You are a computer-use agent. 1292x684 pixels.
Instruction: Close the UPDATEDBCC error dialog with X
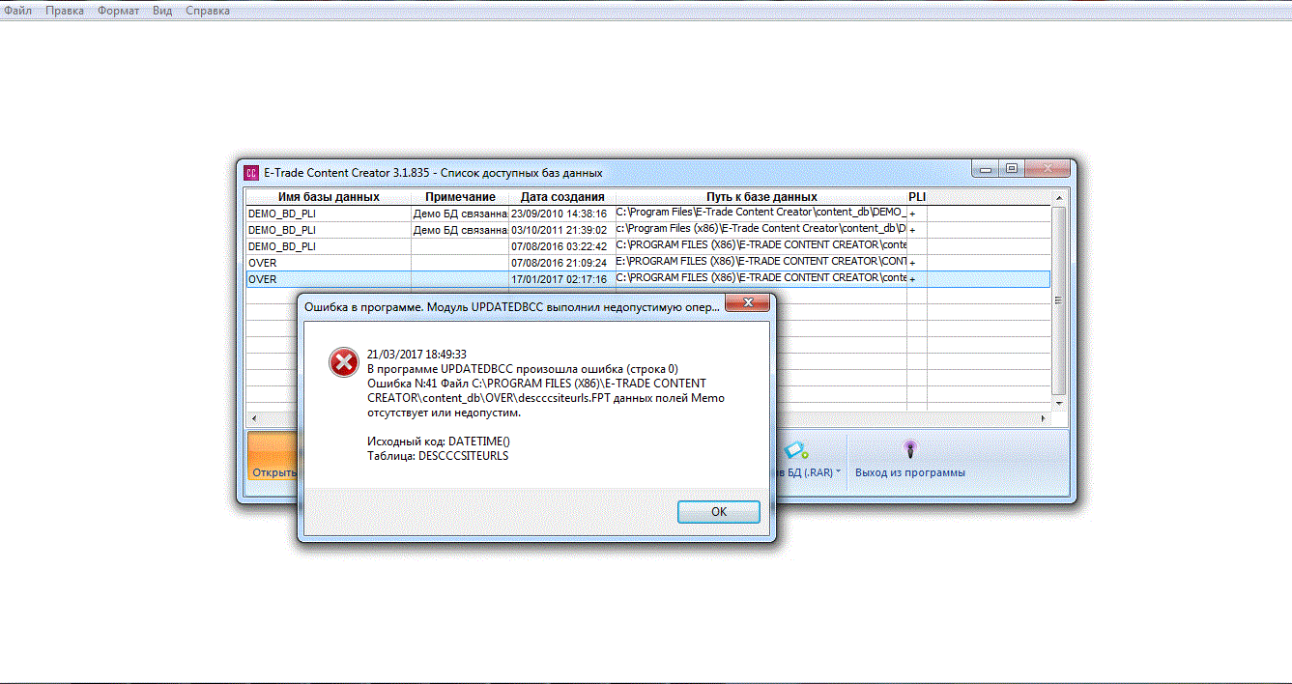pyautogui.click(x=748, y=304)
